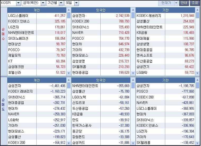Open the 기간별 period-type dropdown
This screenshot has width=201, height=146.
[61, 3]
